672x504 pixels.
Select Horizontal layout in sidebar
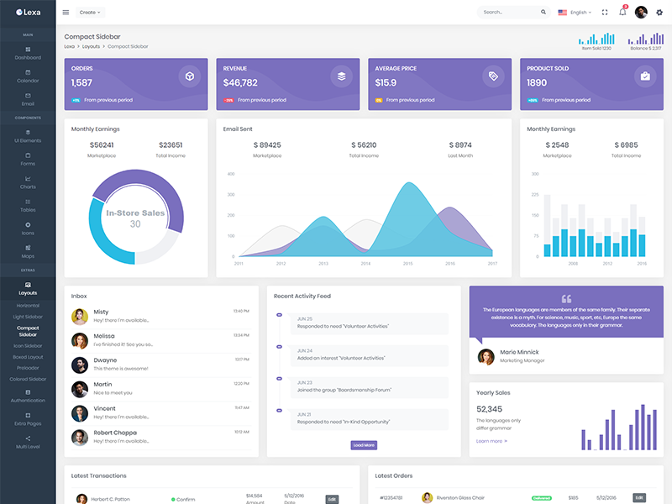click(28, 306)
